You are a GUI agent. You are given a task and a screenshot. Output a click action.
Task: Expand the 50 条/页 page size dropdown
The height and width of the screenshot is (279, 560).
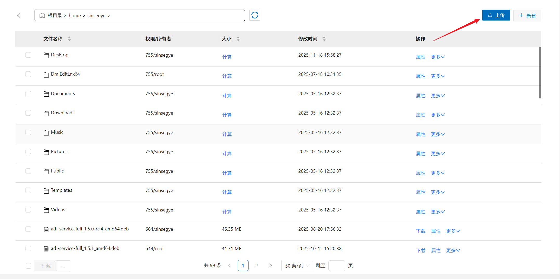[297, 265]
